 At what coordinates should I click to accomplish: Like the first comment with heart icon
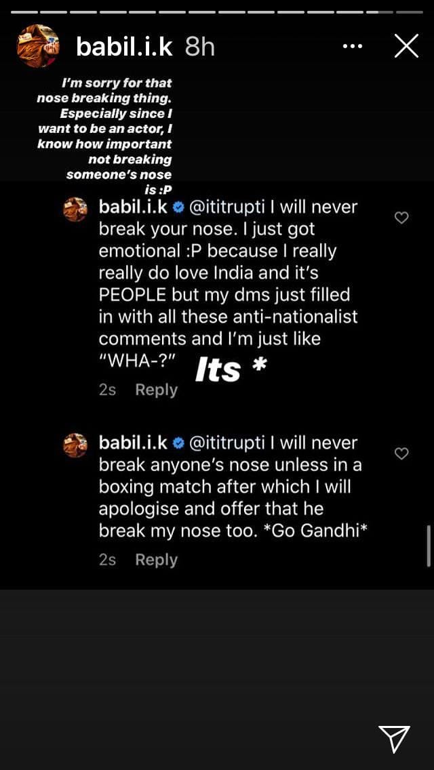pyautogui.click(x=401, y=218)
